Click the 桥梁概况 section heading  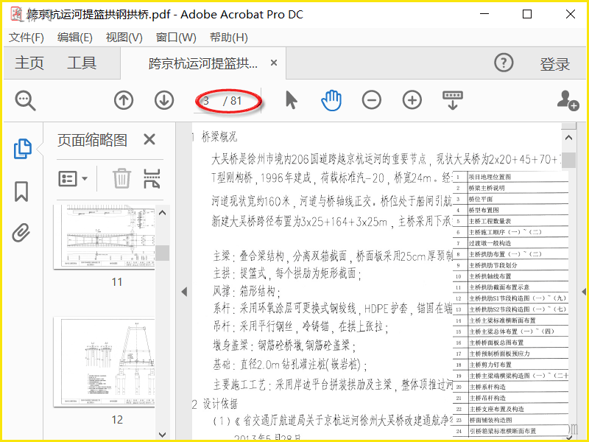(219, 136)
